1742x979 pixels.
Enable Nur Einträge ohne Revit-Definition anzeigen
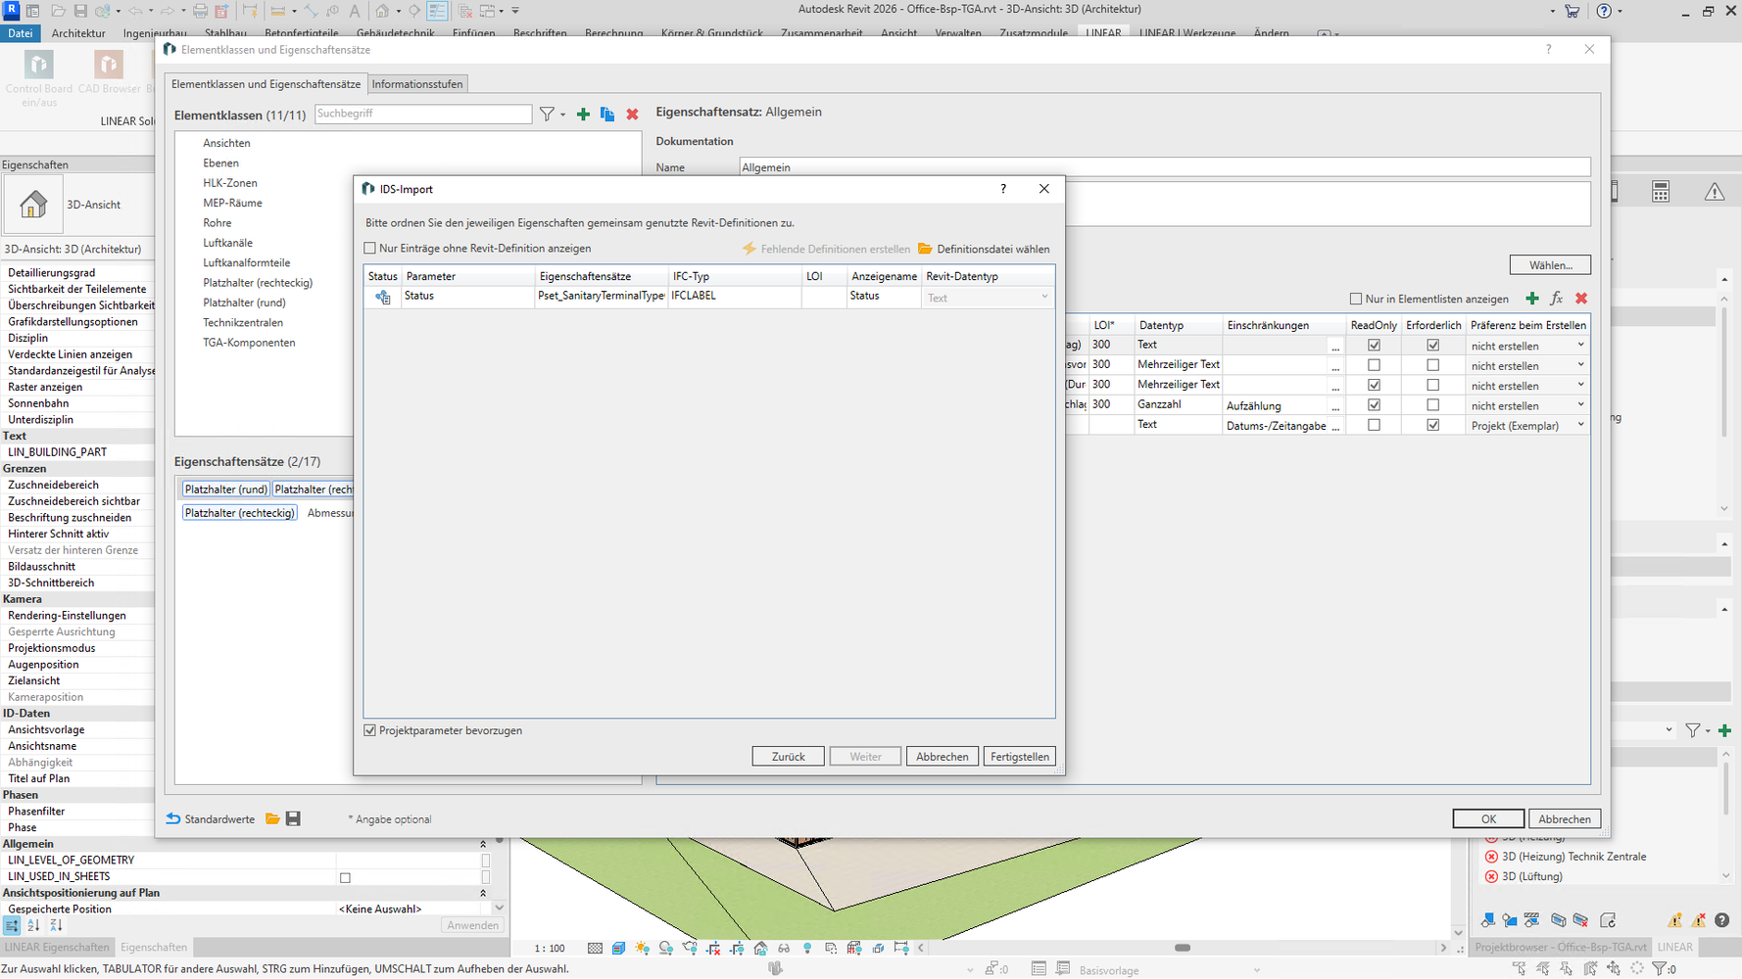[370, 249]
